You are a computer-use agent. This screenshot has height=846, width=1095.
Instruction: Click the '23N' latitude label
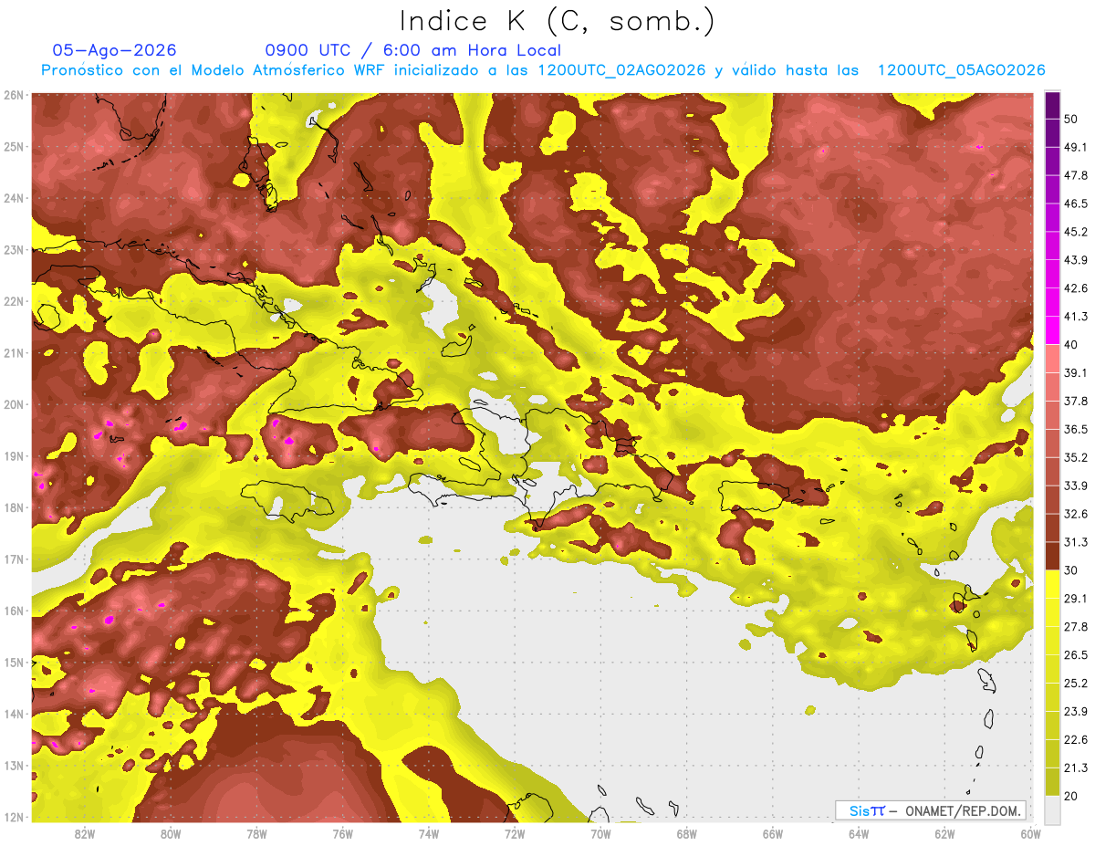(x=14, y=249)
